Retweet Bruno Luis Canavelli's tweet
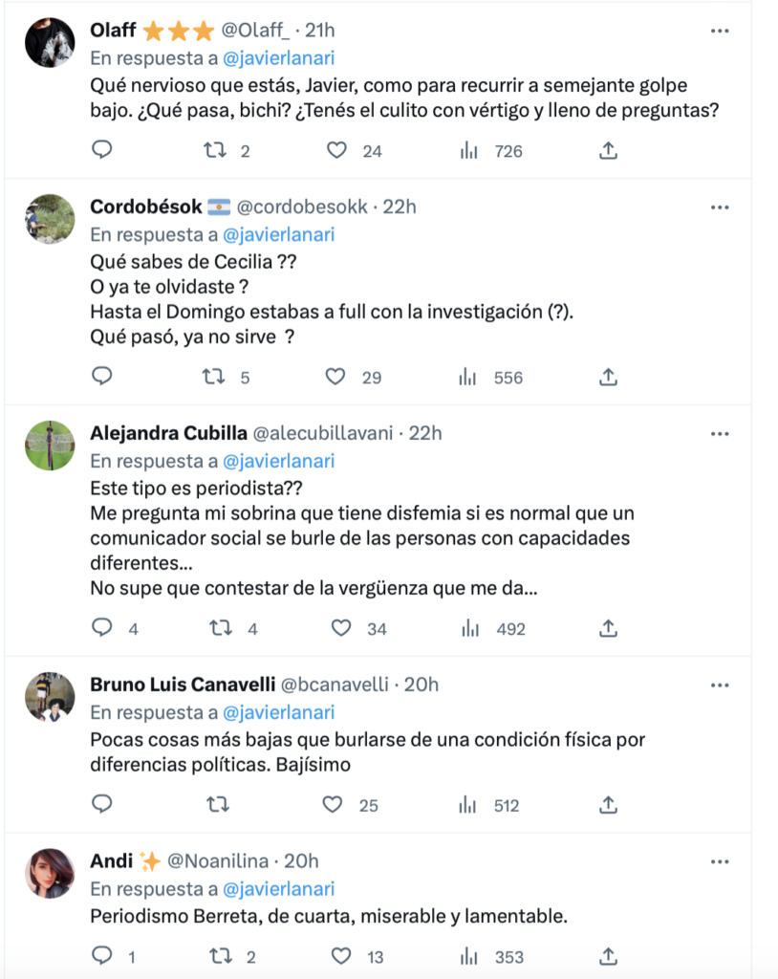 tap(218, 805)
